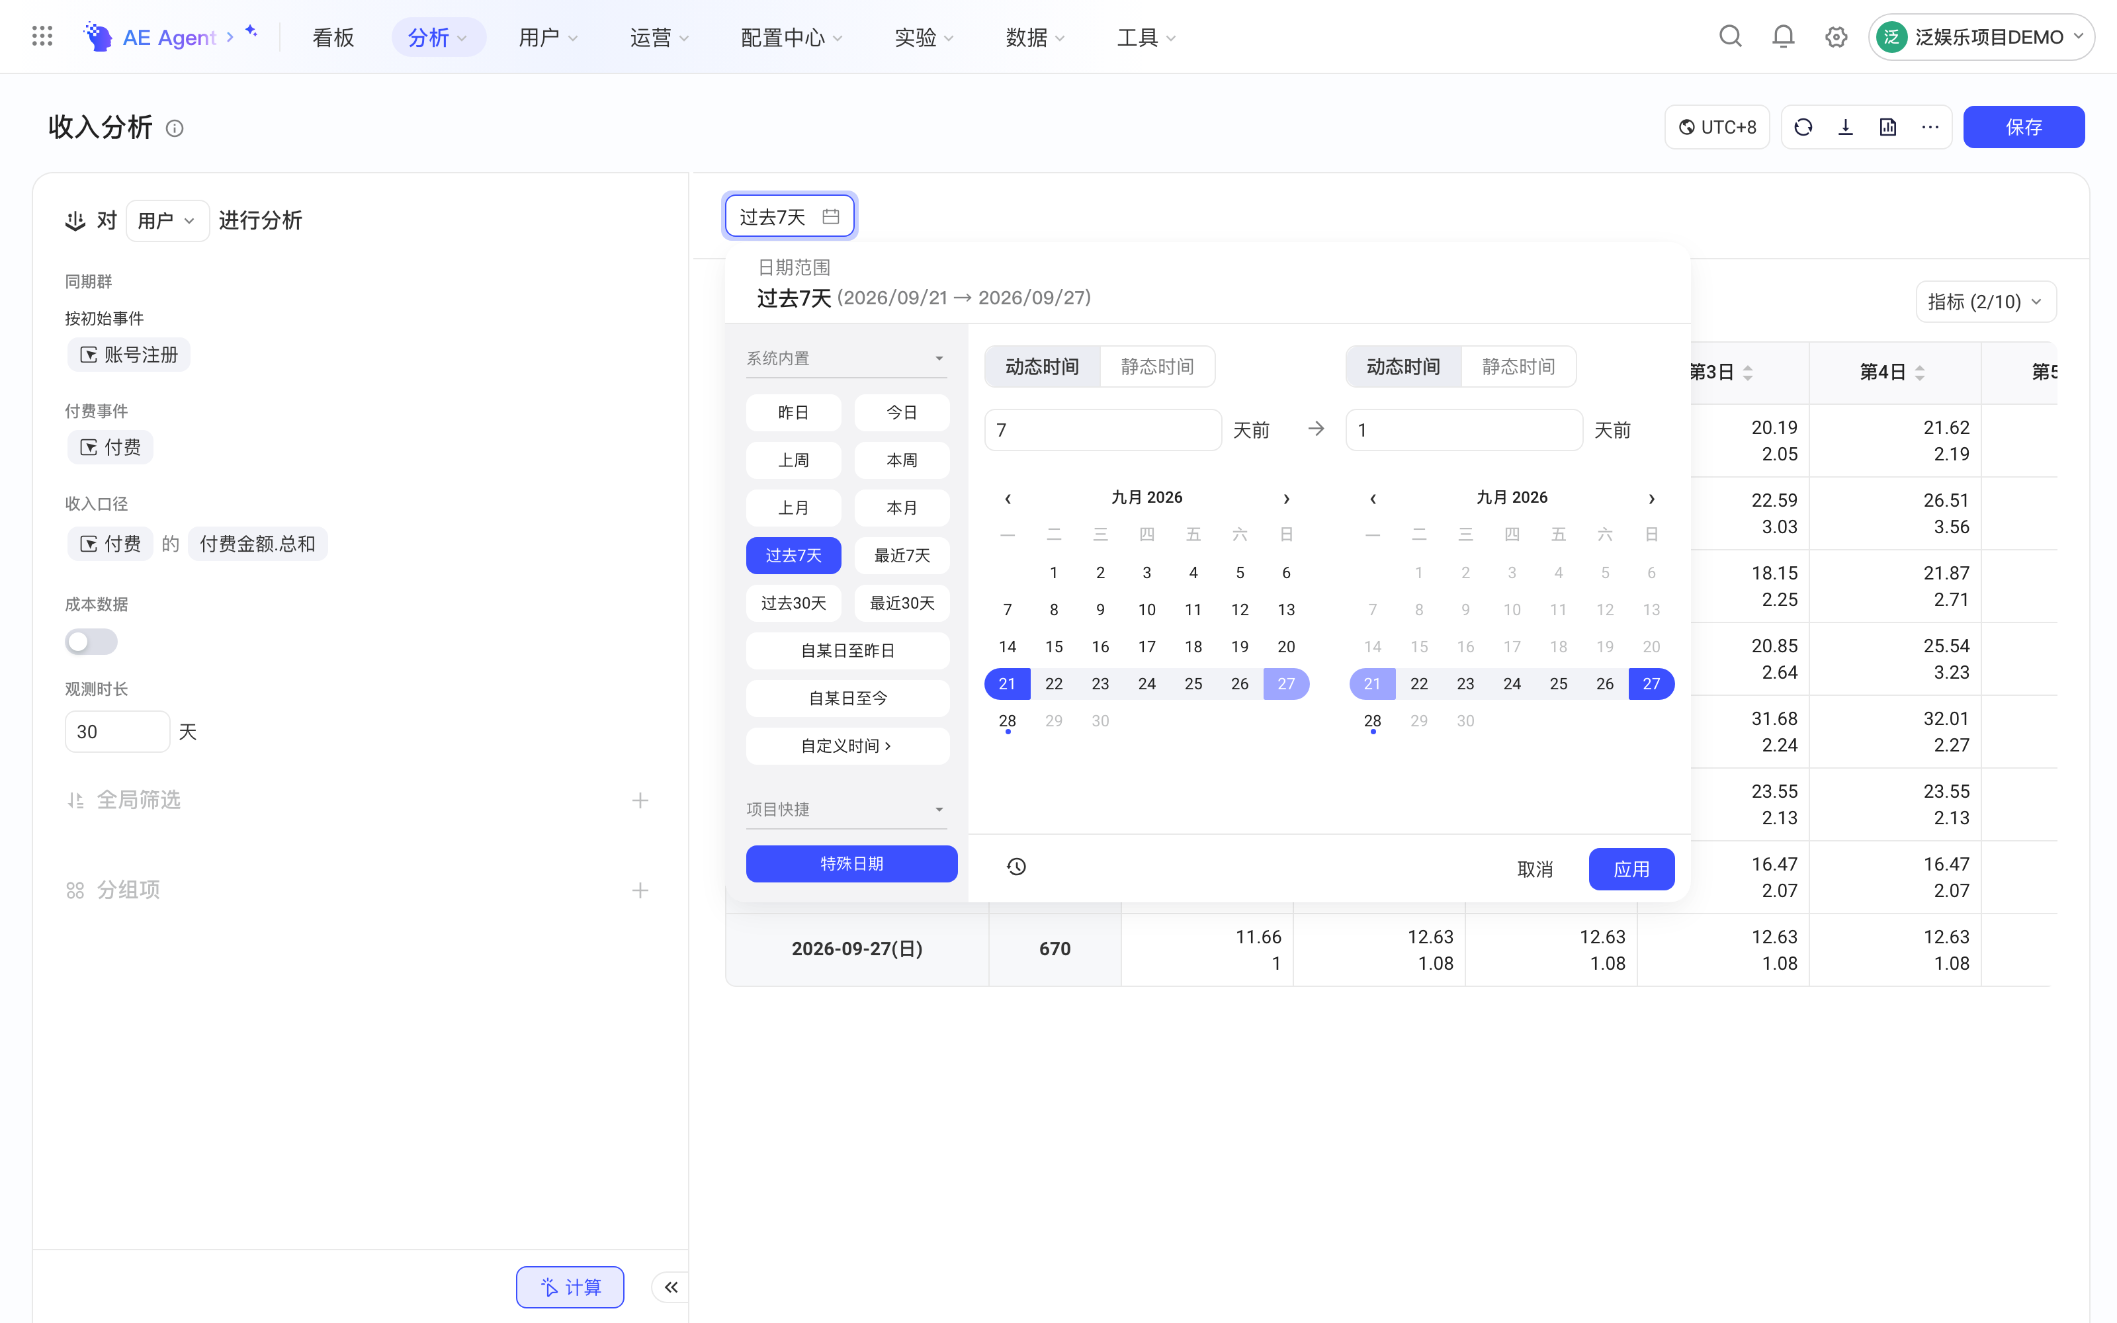Click the AE Agent logo
The image size is (2117, 1323).
(98, 37)
